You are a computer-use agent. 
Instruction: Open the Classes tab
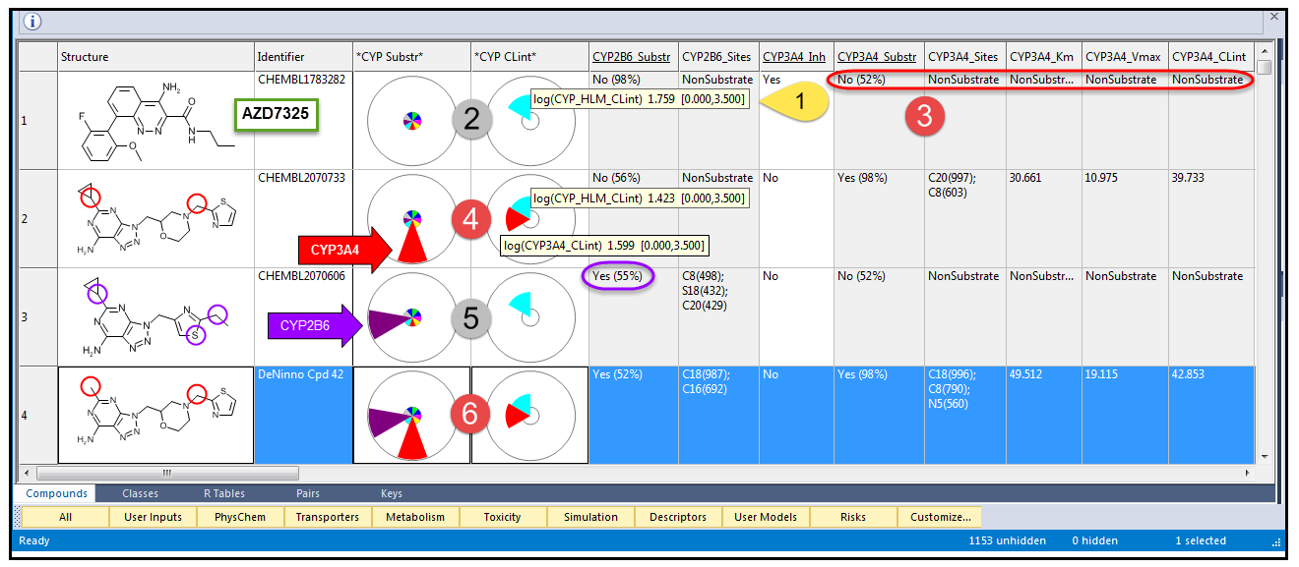point(141,493)
